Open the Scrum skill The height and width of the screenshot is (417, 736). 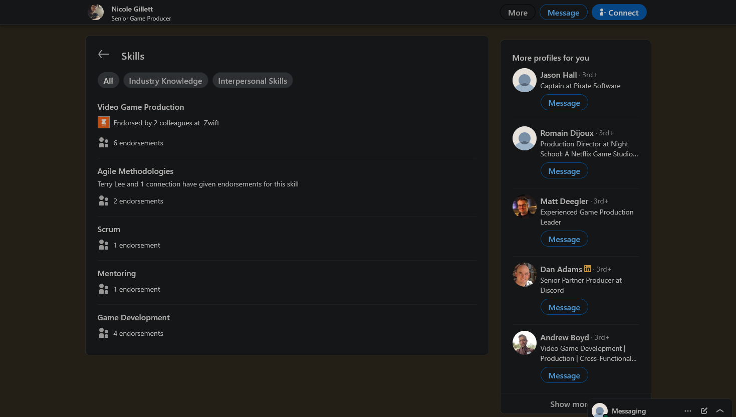pos(109,229)
